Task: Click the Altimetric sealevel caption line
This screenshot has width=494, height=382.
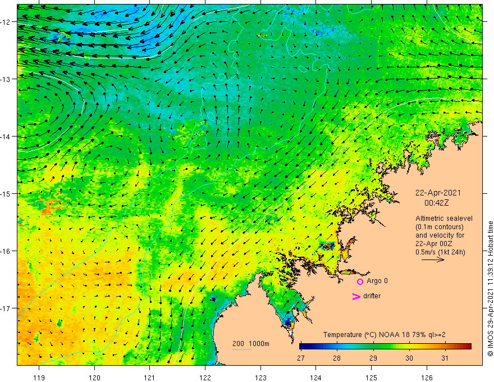Action: click(444, 219)
